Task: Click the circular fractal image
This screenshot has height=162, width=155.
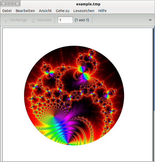Action: click(74, 96)
